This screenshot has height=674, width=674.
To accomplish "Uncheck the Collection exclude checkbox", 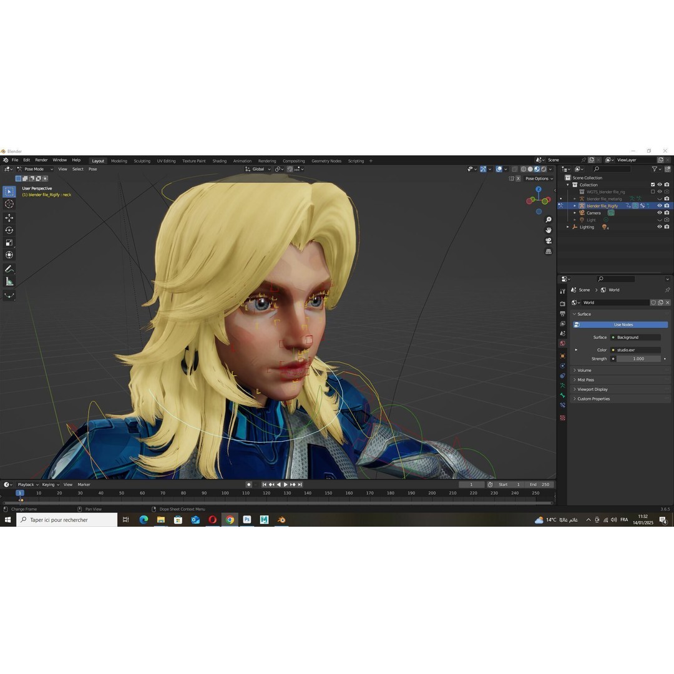I will click(x=653, y=185).
